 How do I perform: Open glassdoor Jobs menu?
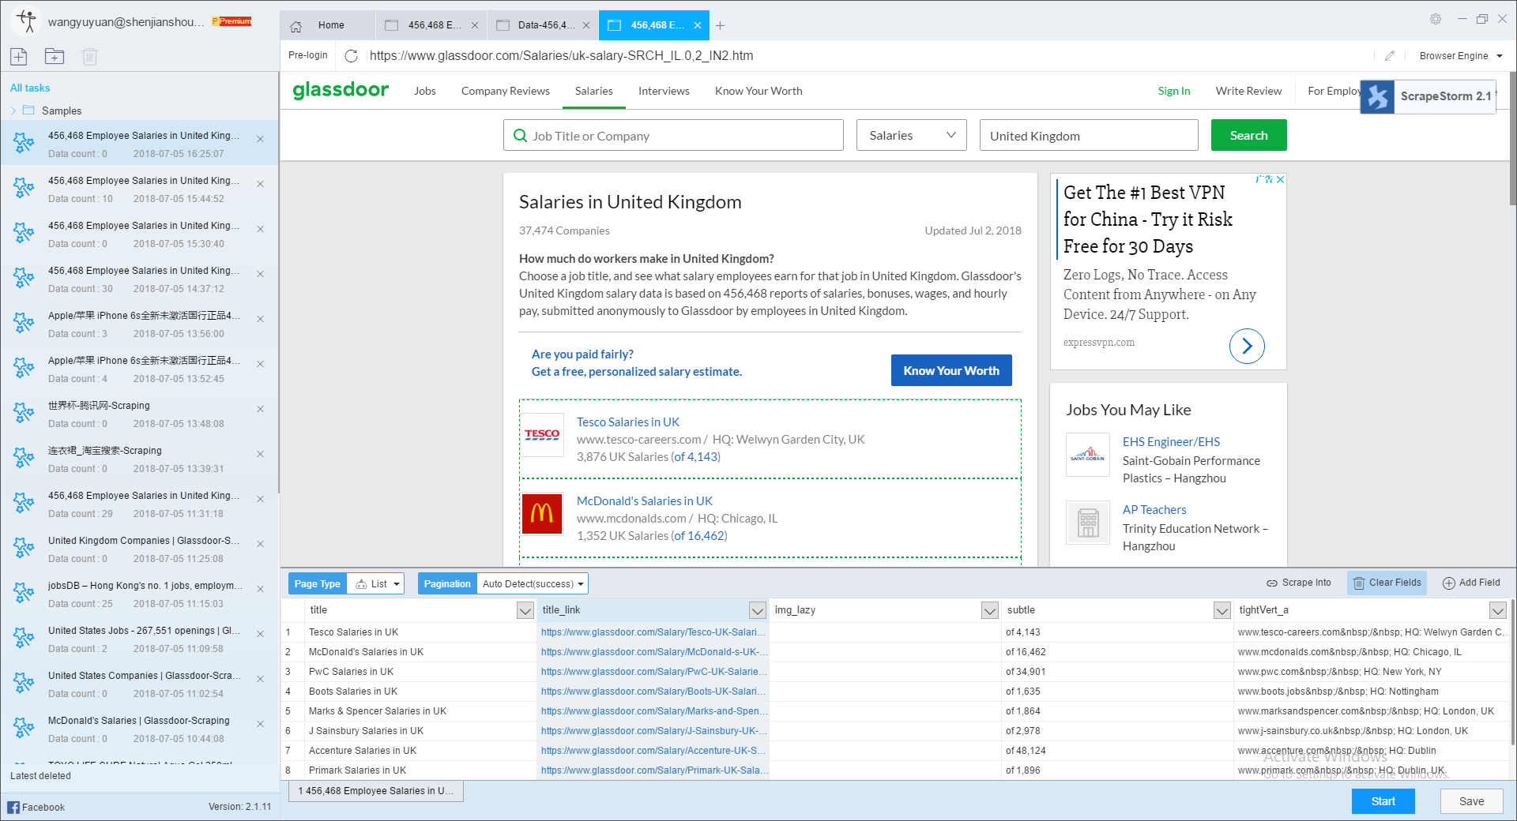425,91
